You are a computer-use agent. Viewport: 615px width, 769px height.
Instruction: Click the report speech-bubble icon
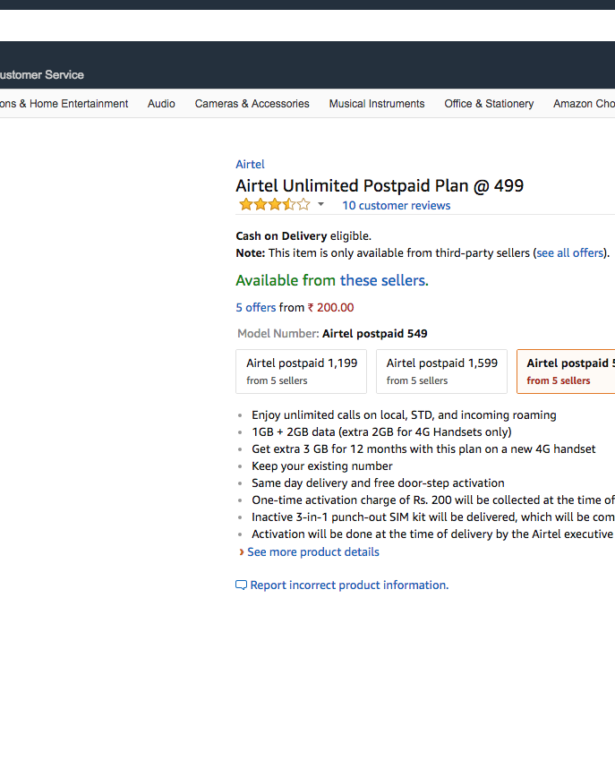click(x=241, y=585)
